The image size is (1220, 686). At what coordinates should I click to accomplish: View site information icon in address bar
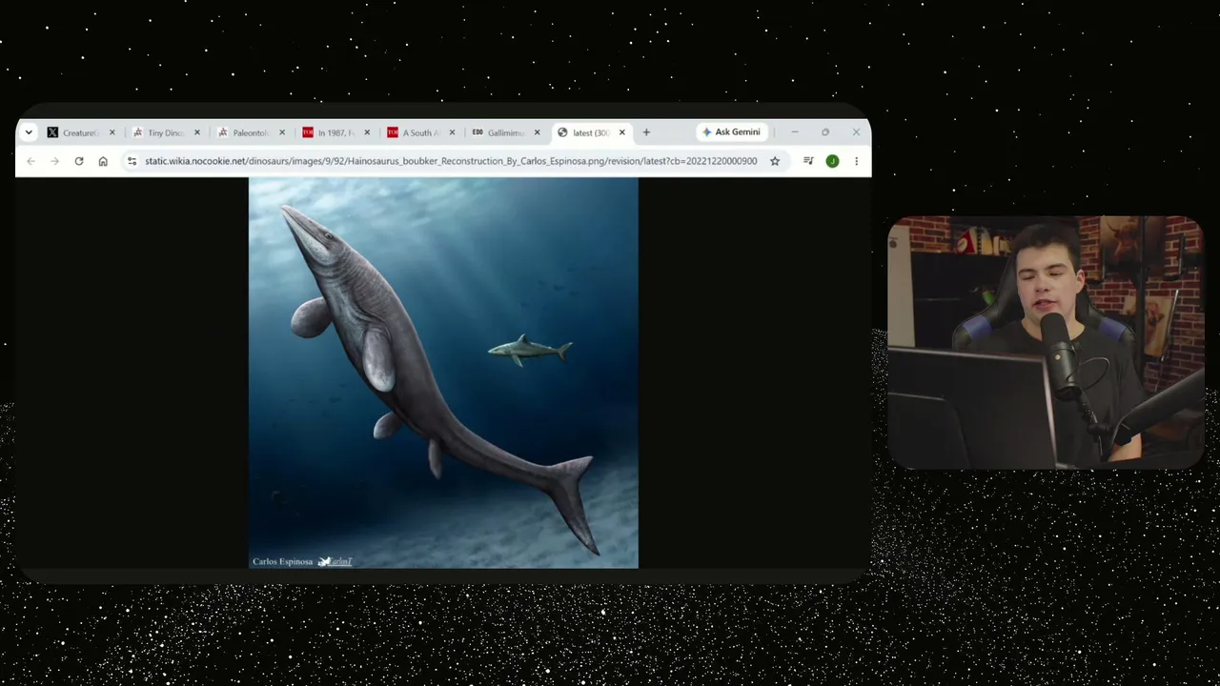pos(132,161)
